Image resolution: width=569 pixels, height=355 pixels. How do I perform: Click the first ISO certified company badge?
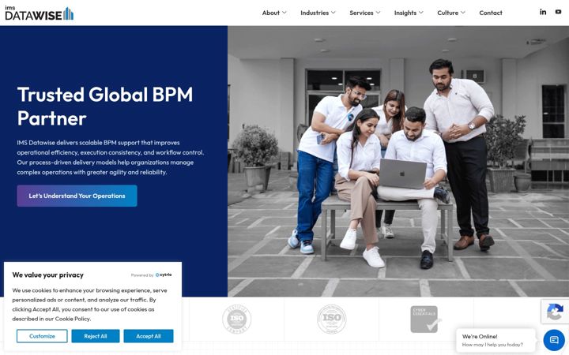pos(236,319)
